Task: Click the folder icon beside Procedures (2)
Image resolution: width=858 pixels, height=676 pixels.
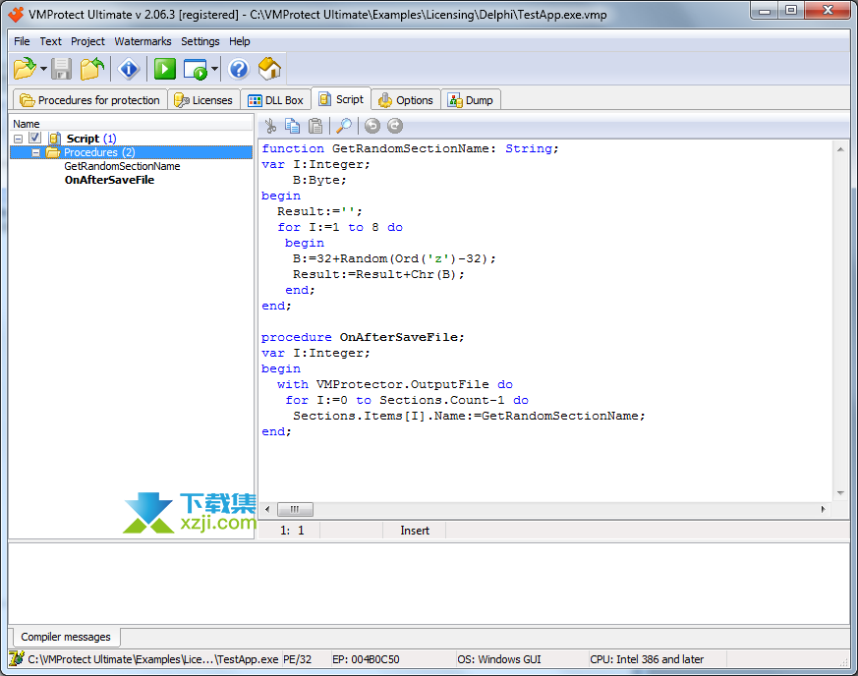Action: (52, 152)
